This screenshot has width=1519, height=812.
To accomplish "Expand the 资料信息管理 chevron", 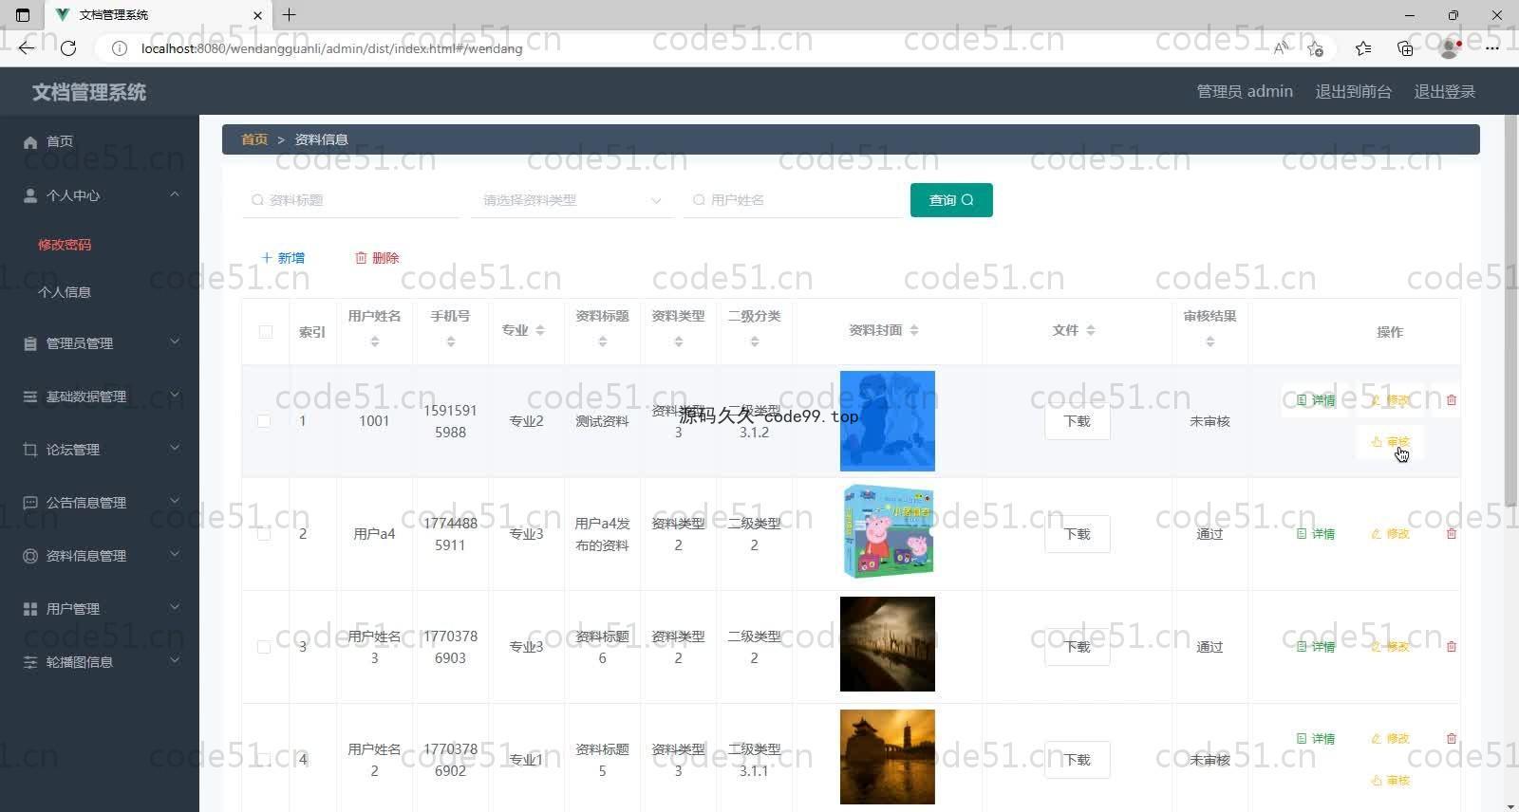I will point(175,555).
